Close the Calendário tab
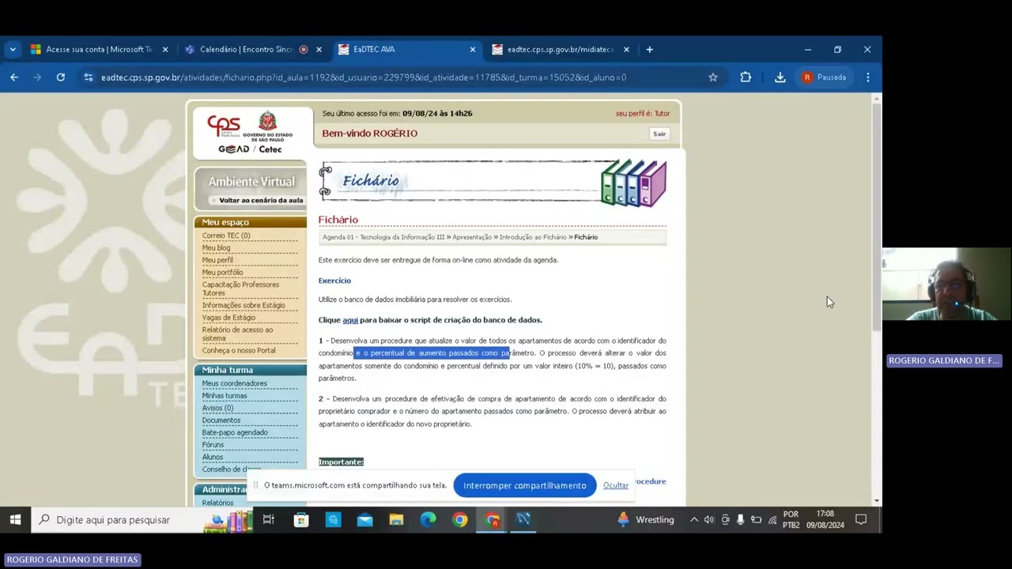Screen dimensions: 1012x569 point(319,49)
